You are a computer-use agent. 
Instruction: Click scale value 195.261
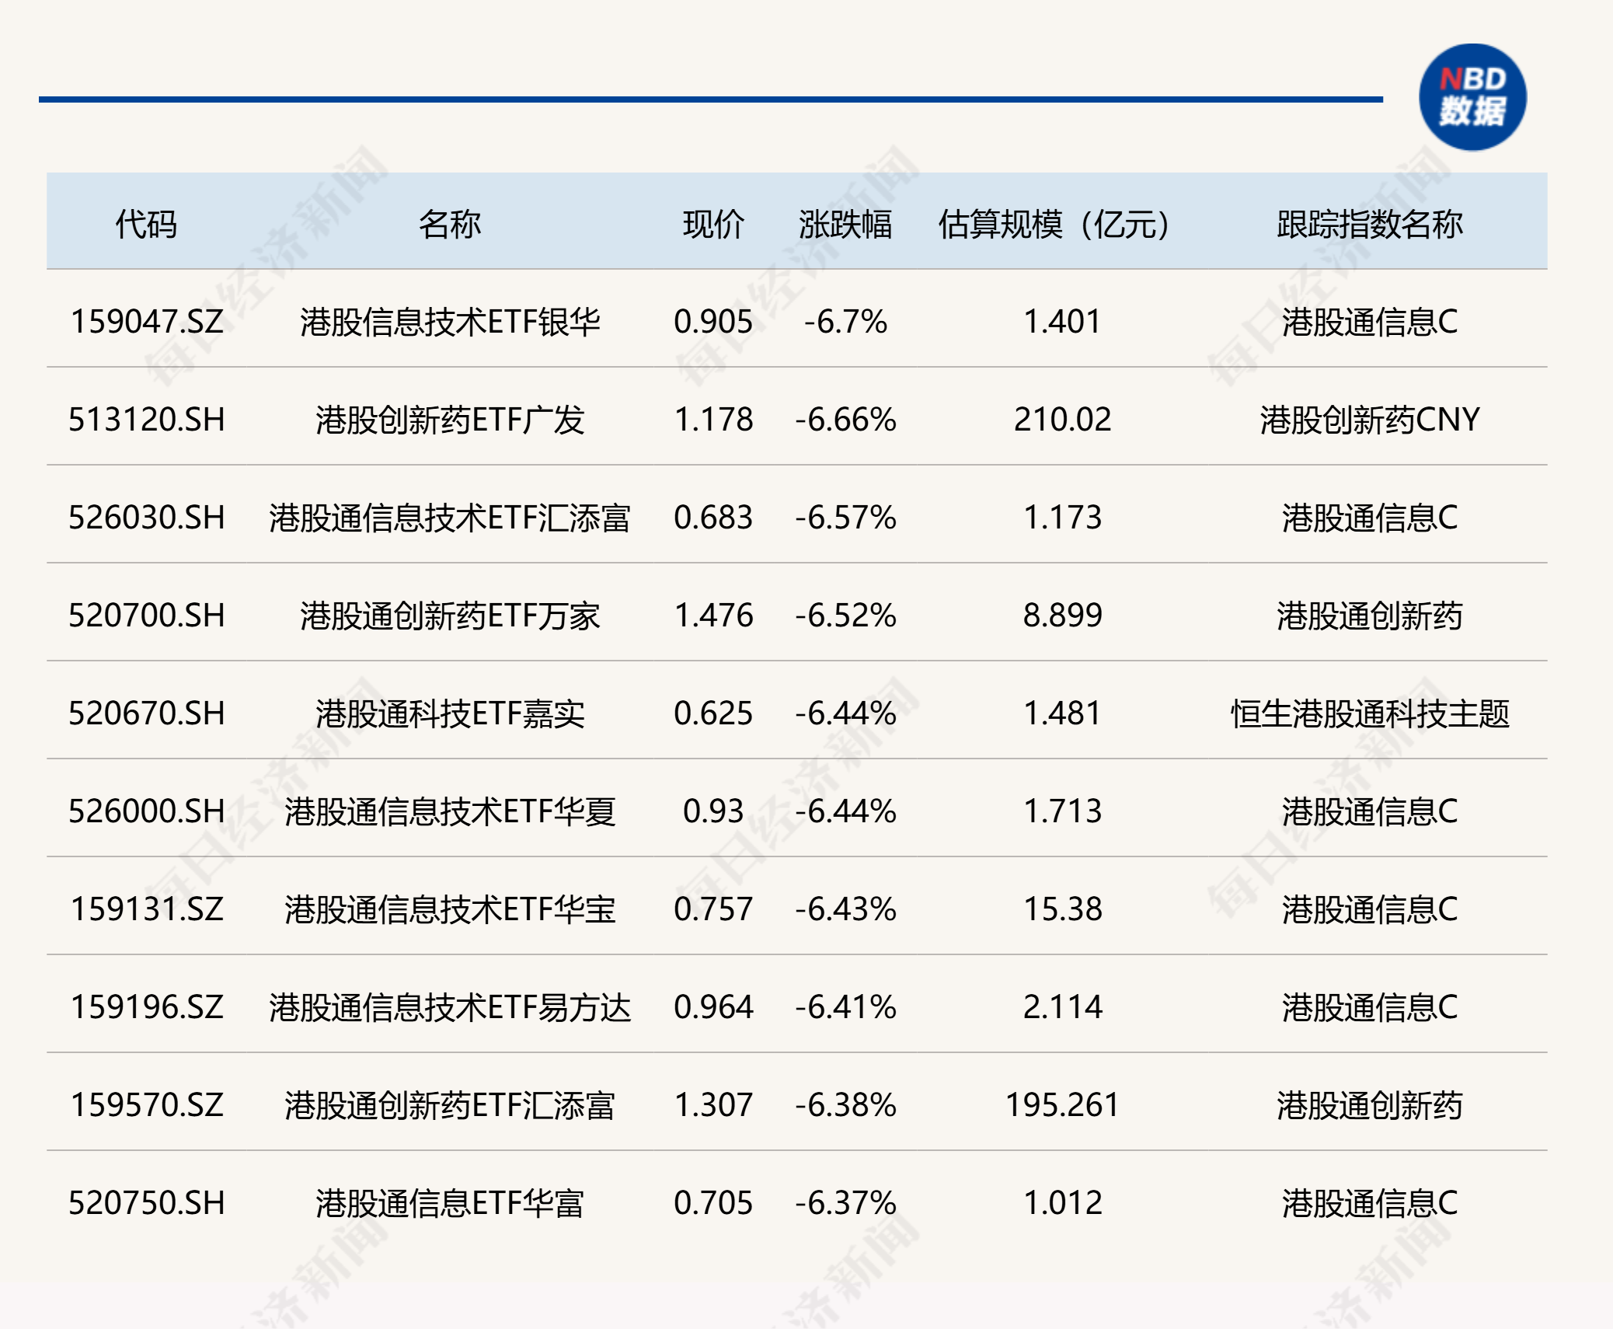[x=1062, y=1105]
